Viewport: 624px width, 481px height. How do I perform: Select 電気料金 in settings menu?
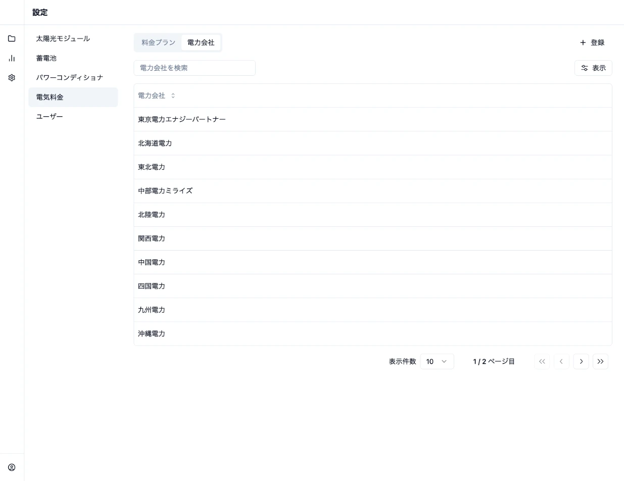tap(73, 97)
